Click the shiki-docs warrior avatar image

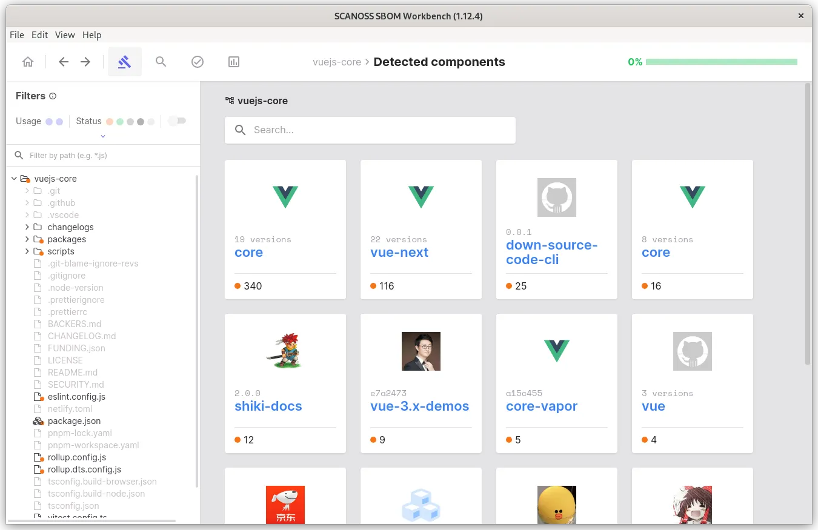(x=285, y=351)
